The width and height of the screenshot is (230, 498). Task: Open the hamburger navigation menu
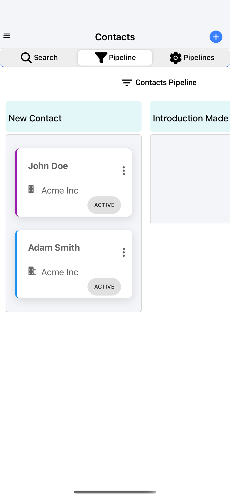click(7, 36)
